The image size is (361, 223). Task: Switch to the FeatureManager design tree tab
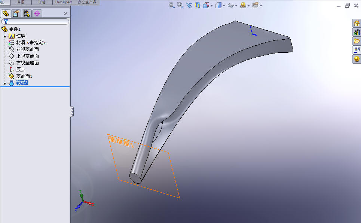(x=6, y=13)
